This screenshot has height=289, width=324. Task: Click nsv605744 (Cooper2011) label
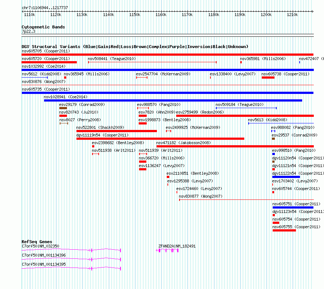point(296,189)
